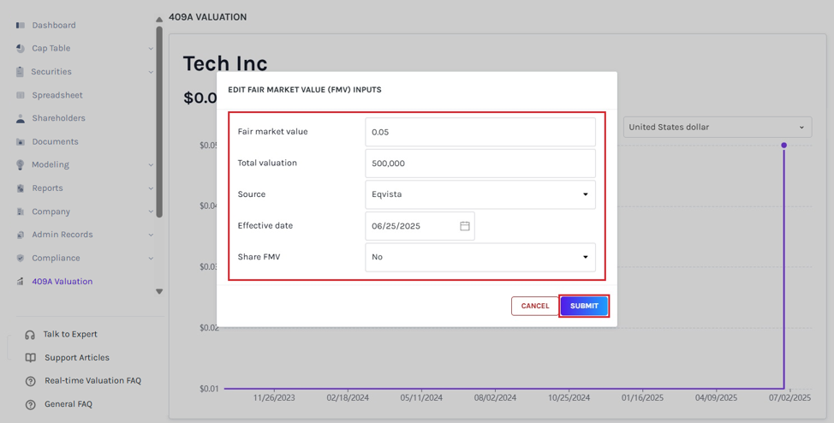Screen dimensions: 834x423
Task: Click the Dashboard icon in sidebar
Action: click(21, 25)
